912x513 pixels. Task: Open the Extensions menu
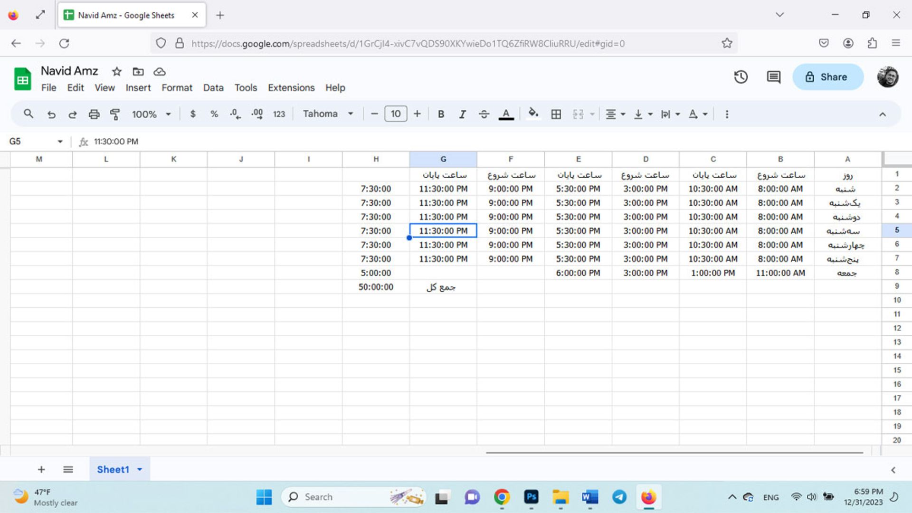coord(291,88)
